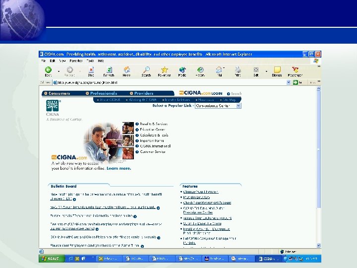Image resolution: width=357 pixels, height=268 pixels.
Task: Click the CIGNA tree logo
Action: 53,106
